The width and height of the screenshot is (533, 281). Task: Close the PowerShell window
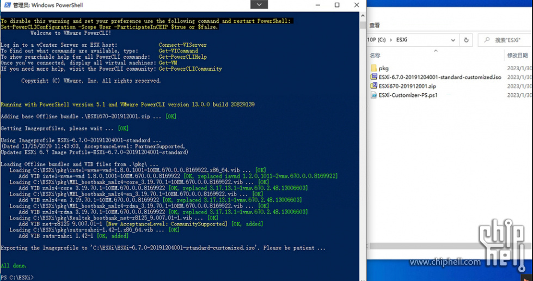(x=357, y=5)
